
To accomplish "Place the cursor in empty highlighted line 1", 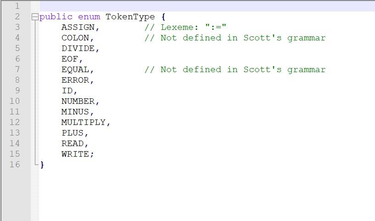I will pyautogui.click(x=207, y=6).
